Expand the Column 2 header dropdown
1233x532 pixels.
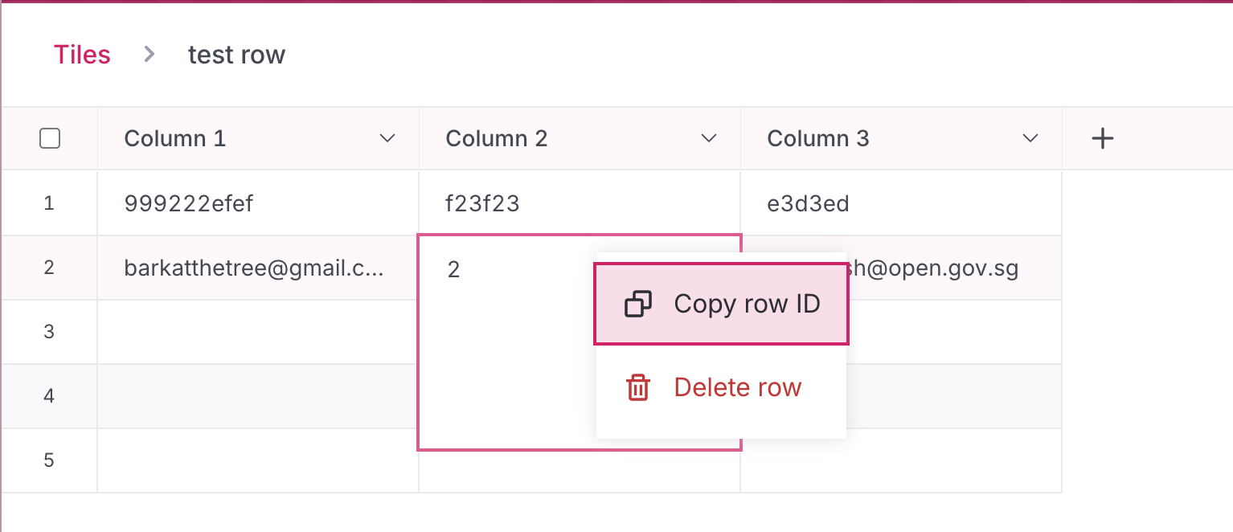(x=709, y=139)
